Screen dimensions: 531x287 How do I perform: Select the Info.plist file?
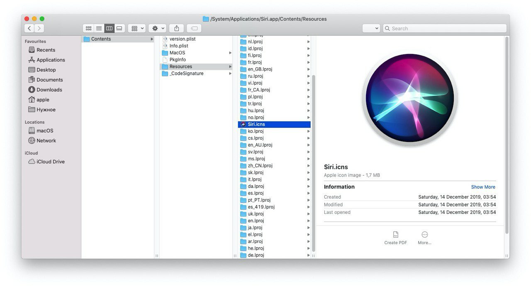(196, 46)
